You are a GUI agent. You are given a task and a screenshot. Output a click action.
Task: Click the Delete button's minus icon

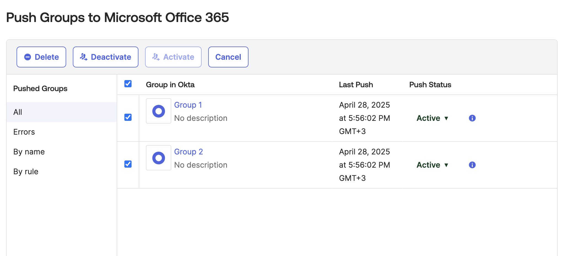point(27,57)
